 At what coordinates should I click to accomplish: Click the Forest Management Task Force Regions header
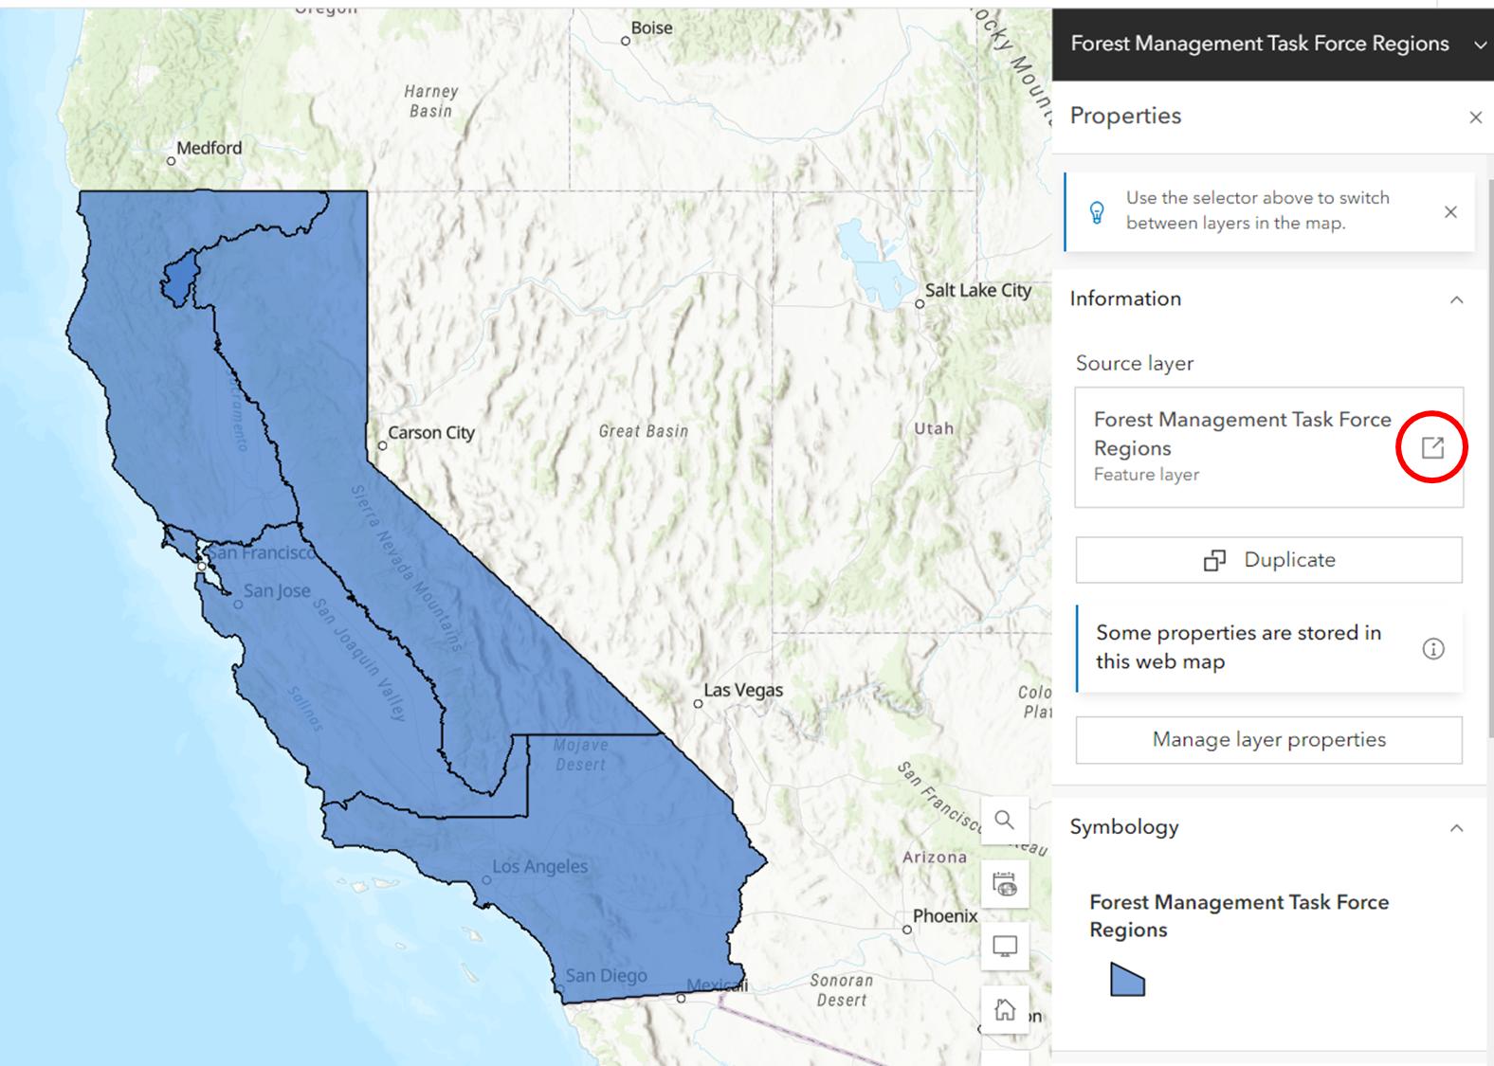[1260, 44]
